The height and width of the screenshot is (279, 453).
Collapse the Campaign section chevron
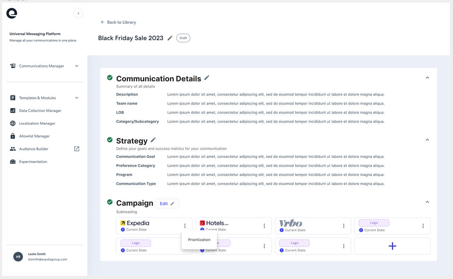pos(427,202)
